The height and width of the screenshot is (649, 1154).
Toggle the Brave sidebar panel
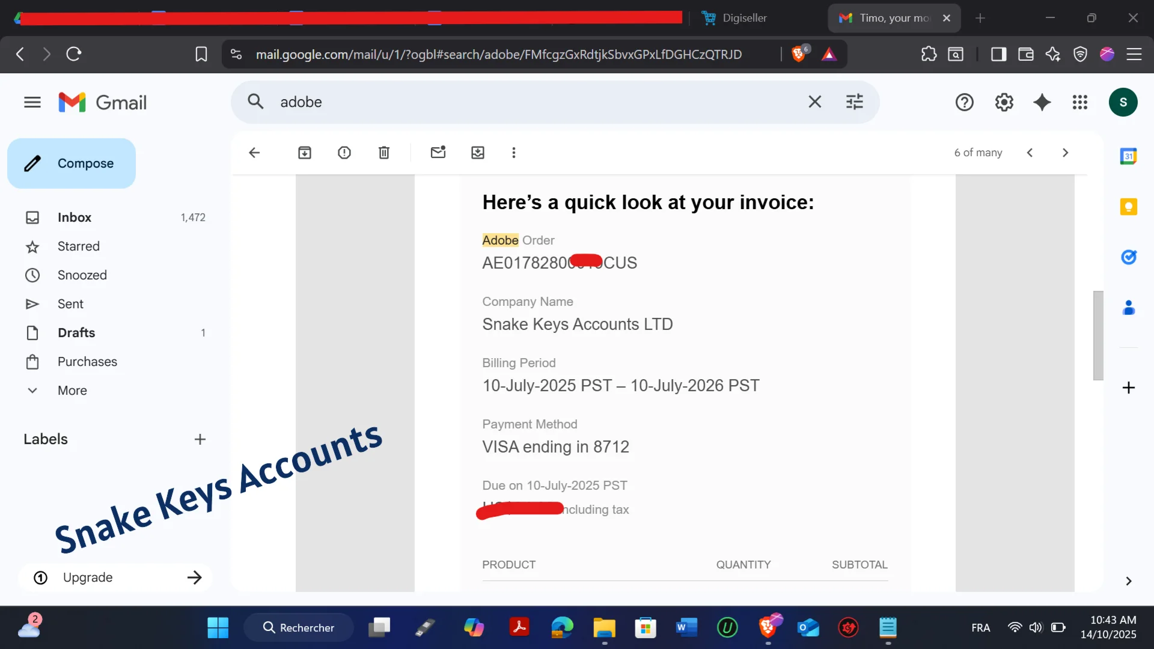(x=998, y=54)
